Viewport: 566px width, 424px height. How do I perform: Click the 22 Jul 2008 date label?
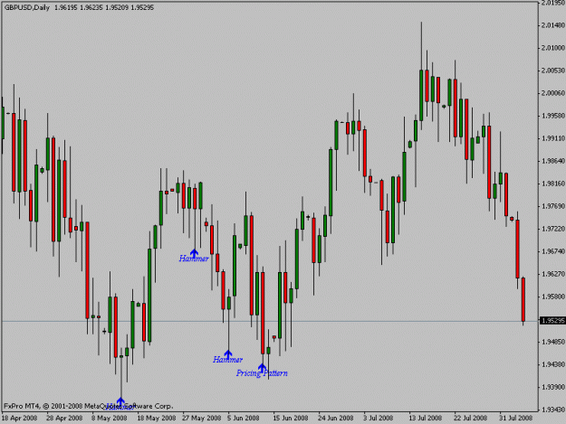point(471,418)
